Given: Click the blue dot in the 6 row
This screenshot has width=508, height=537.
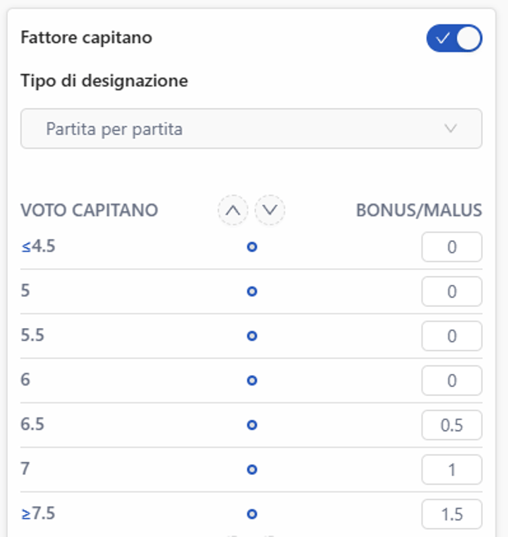Looking at the screenshot, I should click(x=251, y=381).
